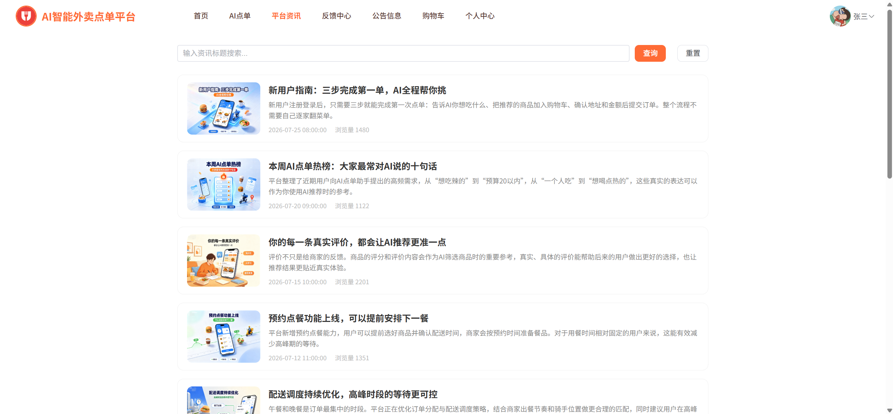Go to the 首页 menu item
This screenshot has height=414, width=893.
tap(201, 16)
